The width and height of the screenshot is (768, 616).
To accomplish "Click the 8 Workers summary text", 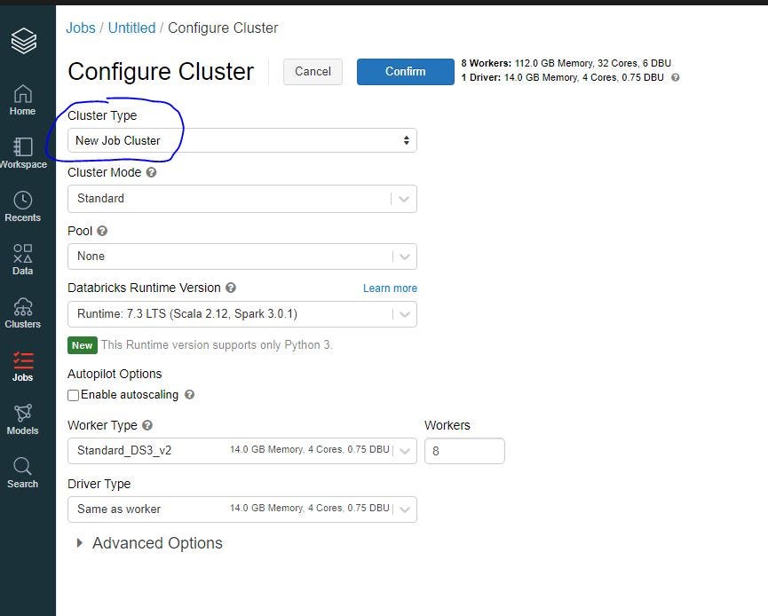I will tap(566, 63).
